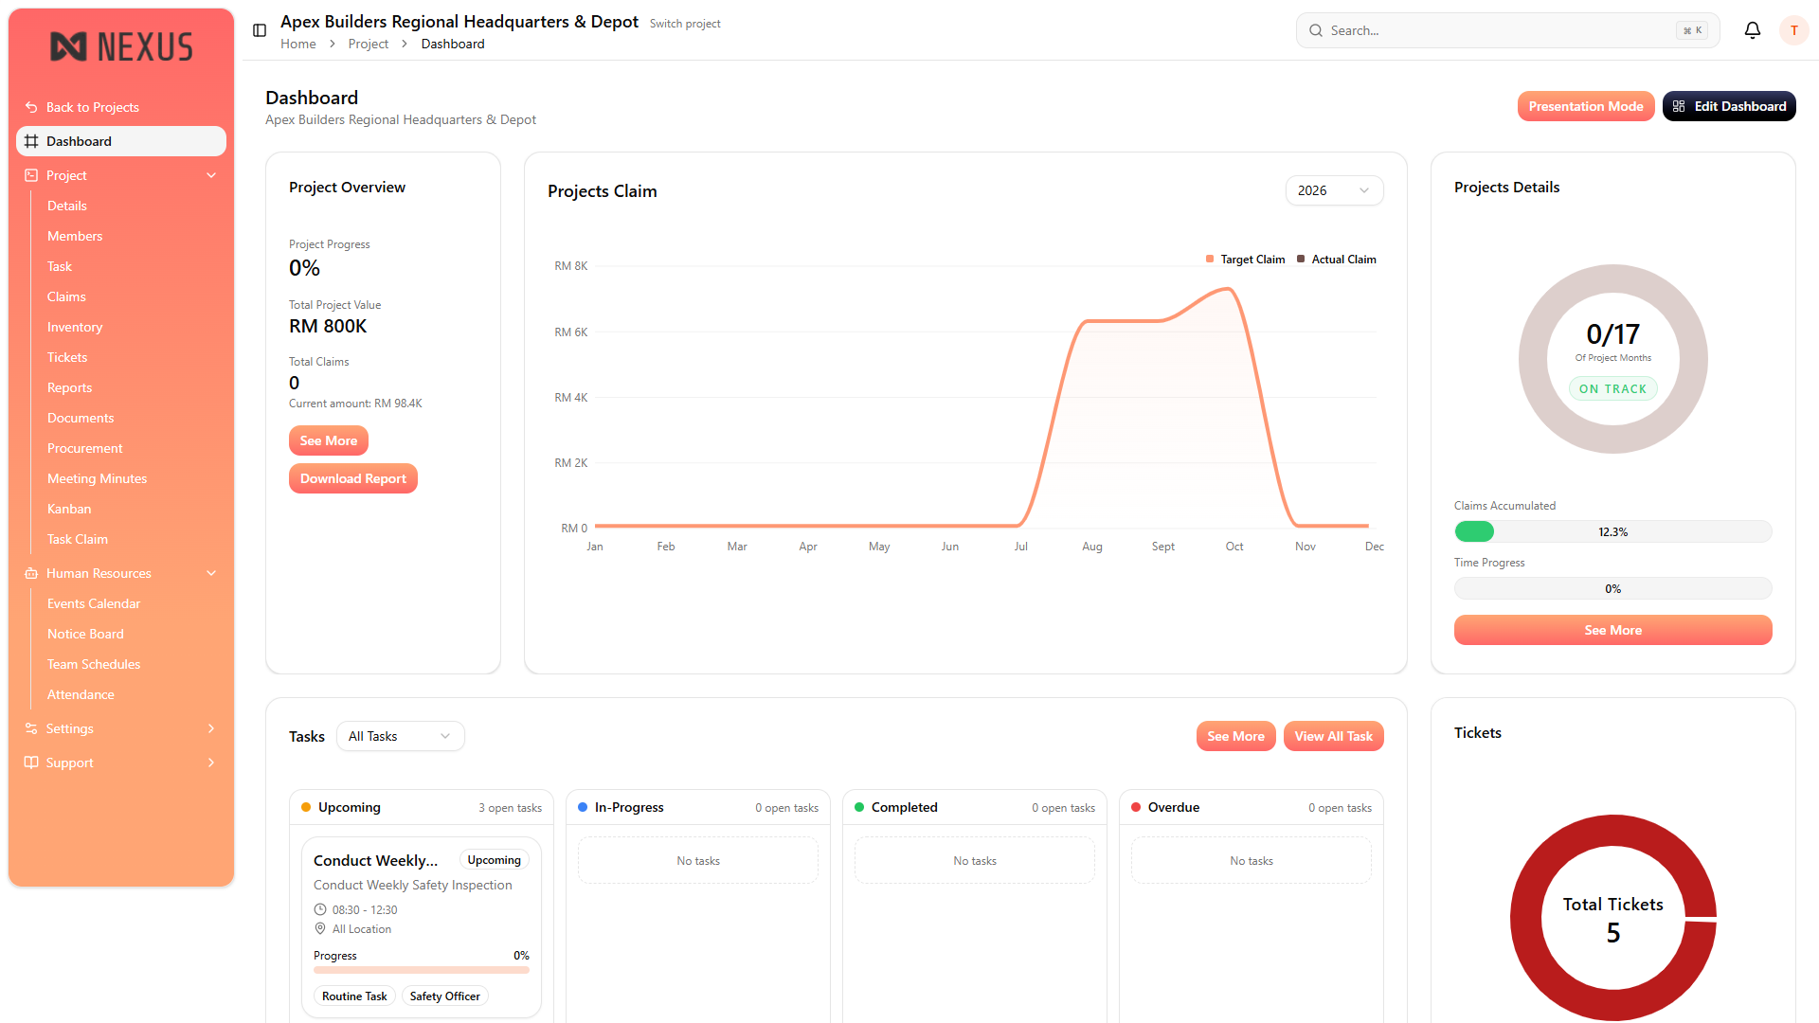Screen dimensions: 1819x1023
Task: Click the Support book icon
Action: 31,763
